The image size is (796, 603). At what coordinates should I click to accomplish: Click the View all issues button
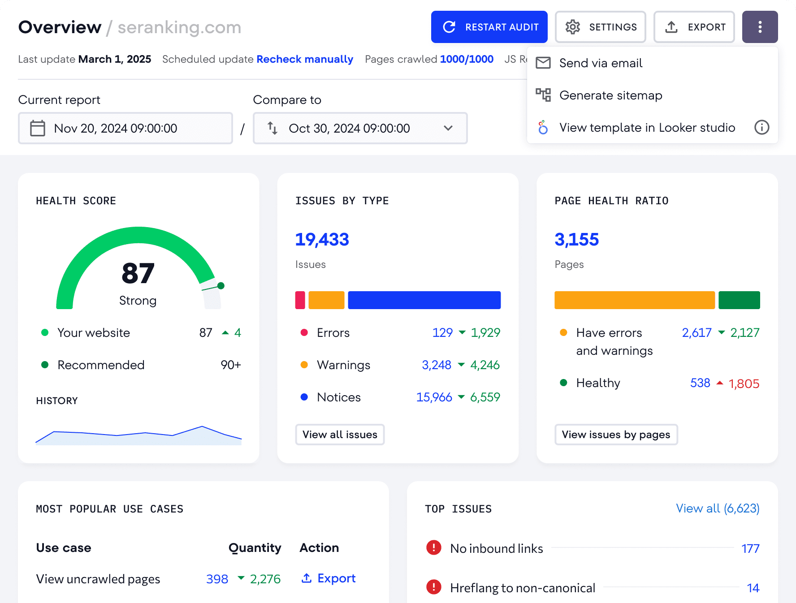(339, 434)
